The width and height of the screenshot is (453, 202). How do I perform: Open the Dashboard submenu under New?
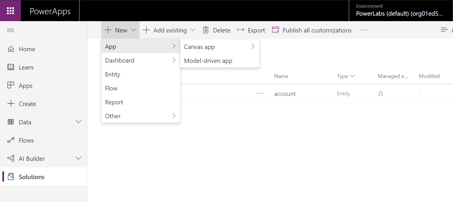coord(120,60)
